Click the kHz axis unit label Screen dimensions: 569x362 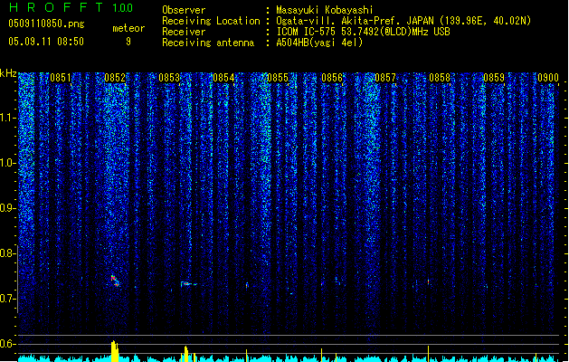tap(8, 73)
